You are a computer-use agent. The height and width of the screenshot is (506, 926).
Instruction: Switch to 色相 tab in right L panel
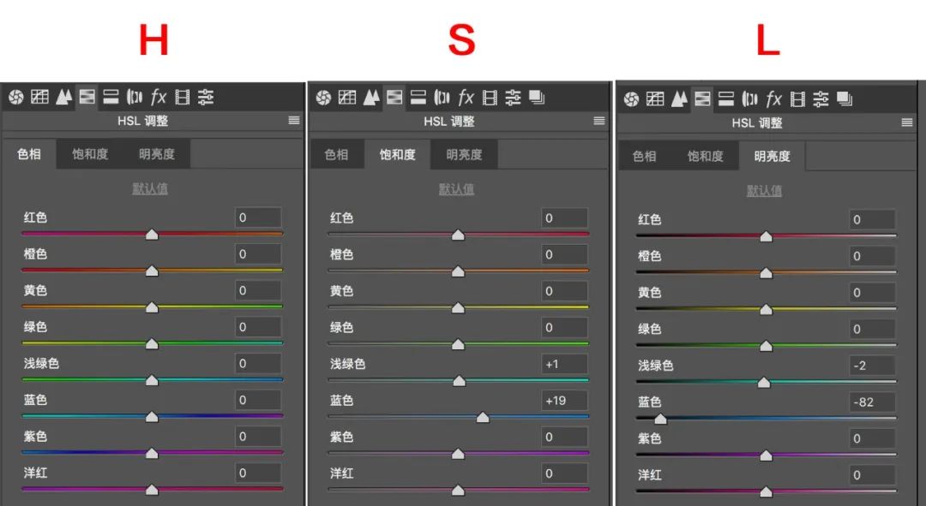644,157
